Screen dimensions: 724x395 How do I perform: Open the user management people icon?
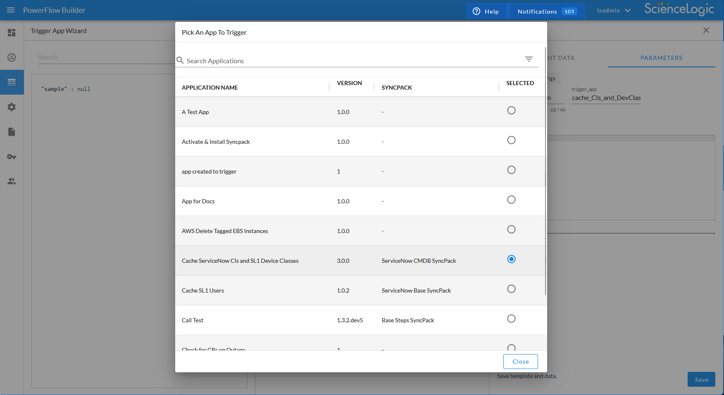(x=12, y=181)
